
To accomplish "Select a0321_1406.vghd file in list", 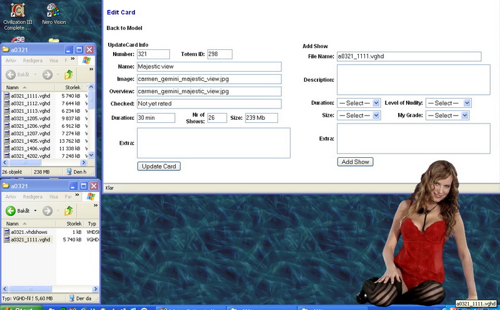I will point(29,148).
